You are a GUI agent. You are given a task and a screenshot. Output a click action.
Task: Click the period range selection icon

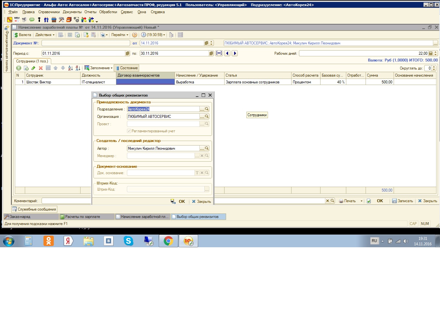coord(219,53)
